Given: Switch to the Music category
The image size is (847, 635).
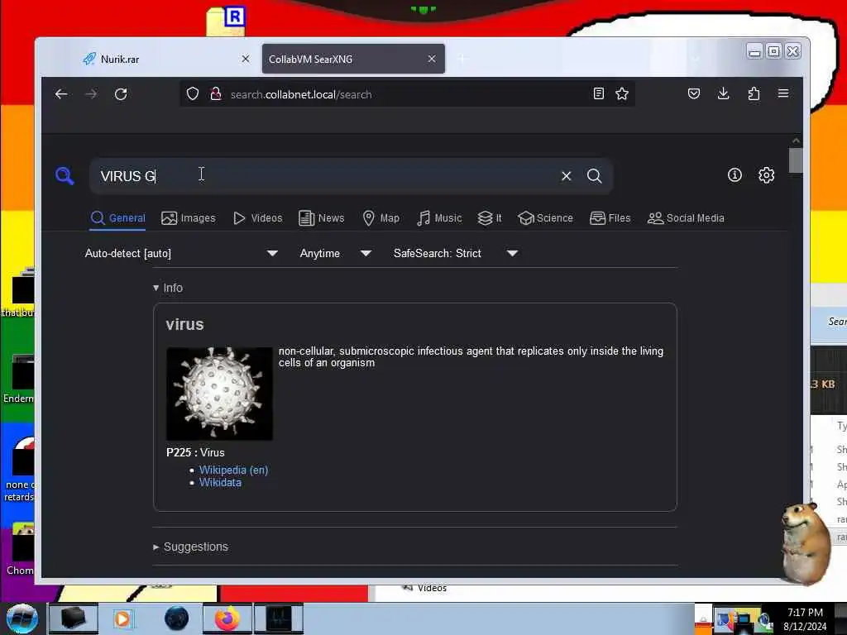Looking at the screenshot, I should point(439,218).
